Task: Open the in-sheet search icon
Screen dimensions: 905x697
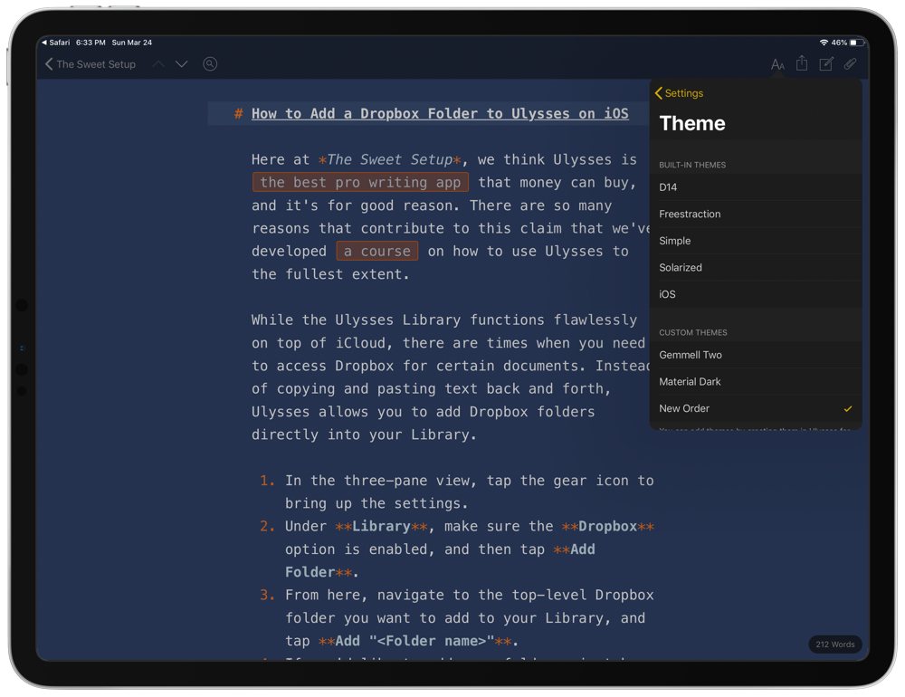Action: click(x=210, y=64)
